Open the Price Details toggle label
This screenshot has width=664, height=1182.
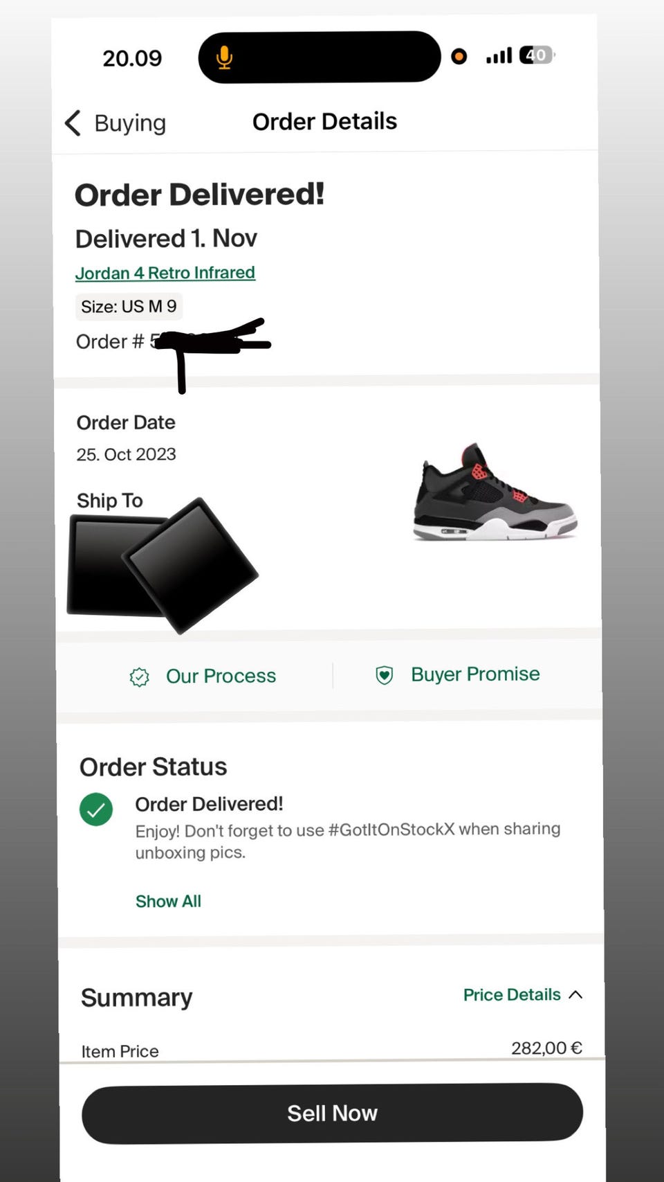pos(512,994)
